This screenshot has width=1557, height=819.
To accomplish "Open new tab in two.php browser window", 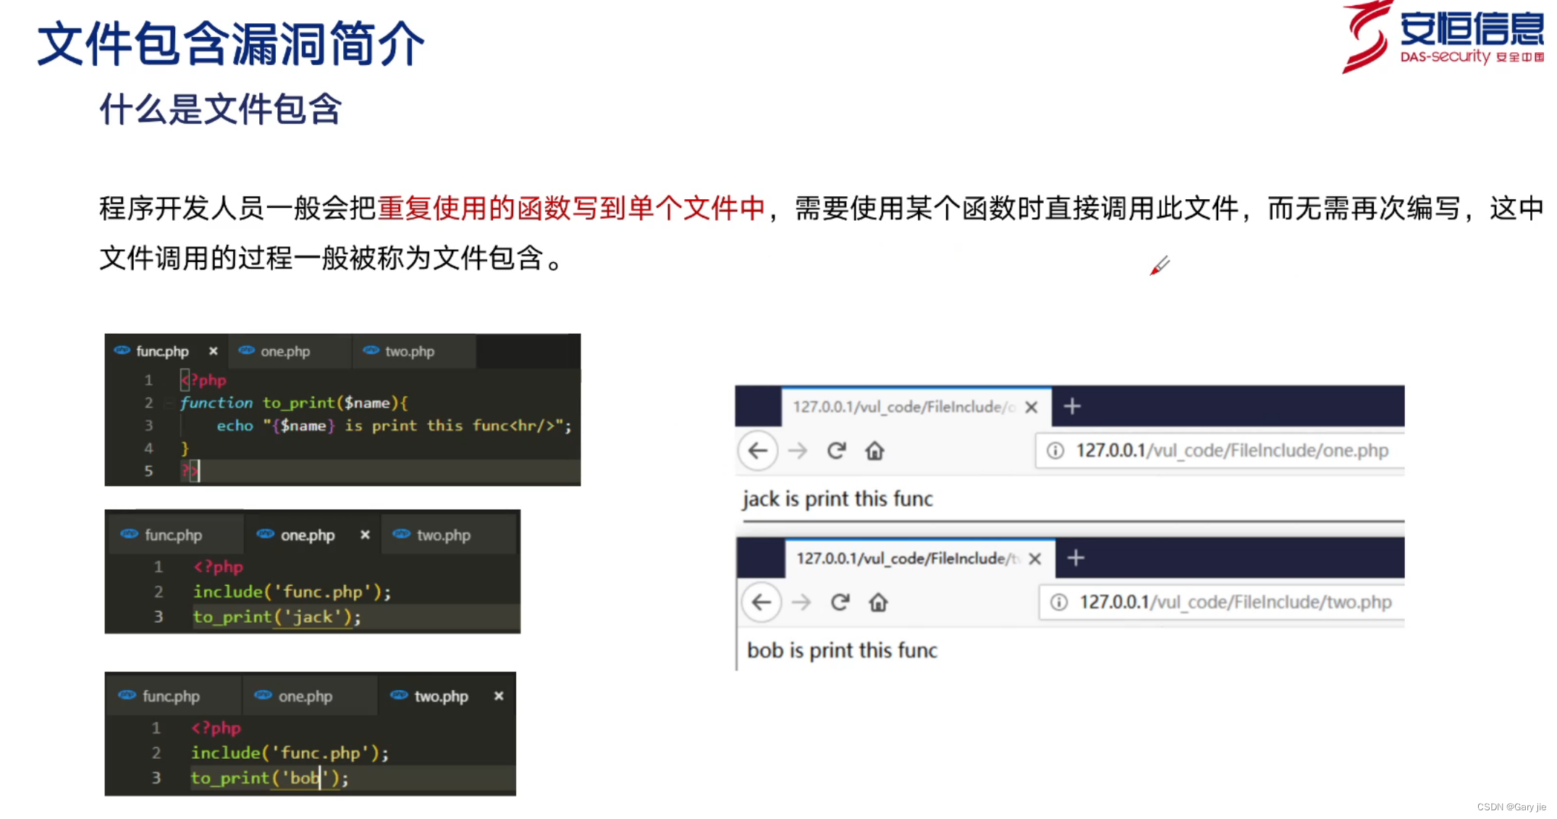I will [x=1076, y=558].
